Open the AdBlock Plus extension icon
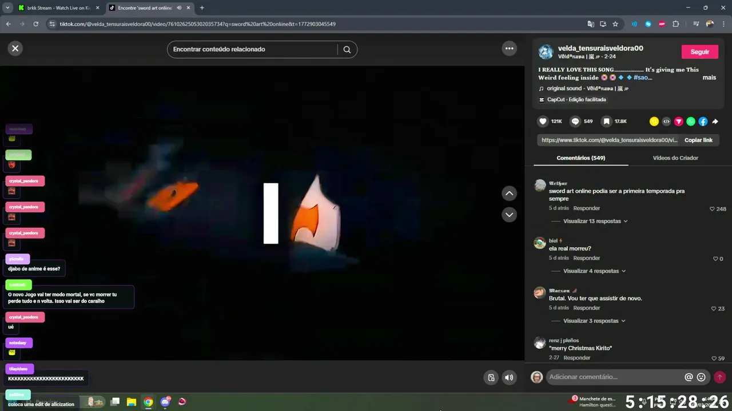 (662, 24)
